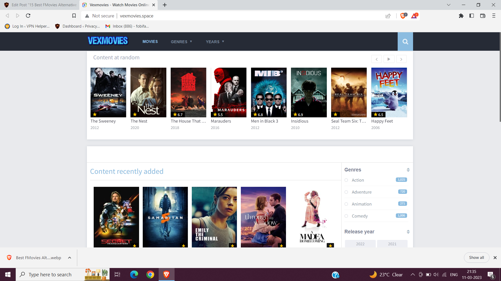Open Emily the Criminal poster
Image resolution: width=501 pixels, height=281 pixels.
click(214, 217)
